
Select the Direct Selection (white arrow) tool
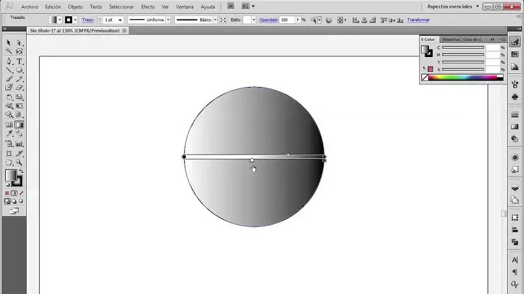19,43
